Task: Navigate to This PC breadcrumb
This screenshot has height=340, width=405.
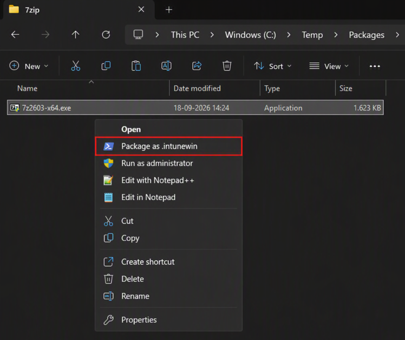Action: tap(185, 35)
